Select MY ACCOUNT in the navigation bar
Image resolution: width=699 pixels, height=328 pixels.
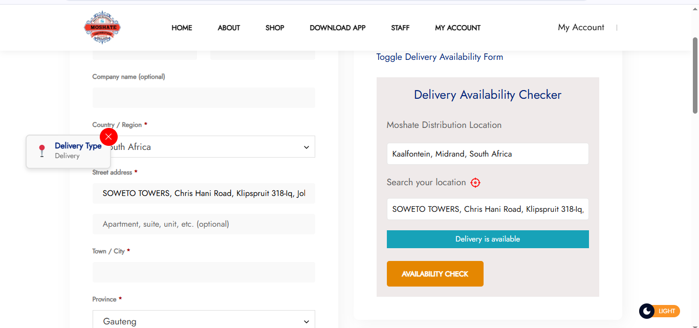click(457, 28)
